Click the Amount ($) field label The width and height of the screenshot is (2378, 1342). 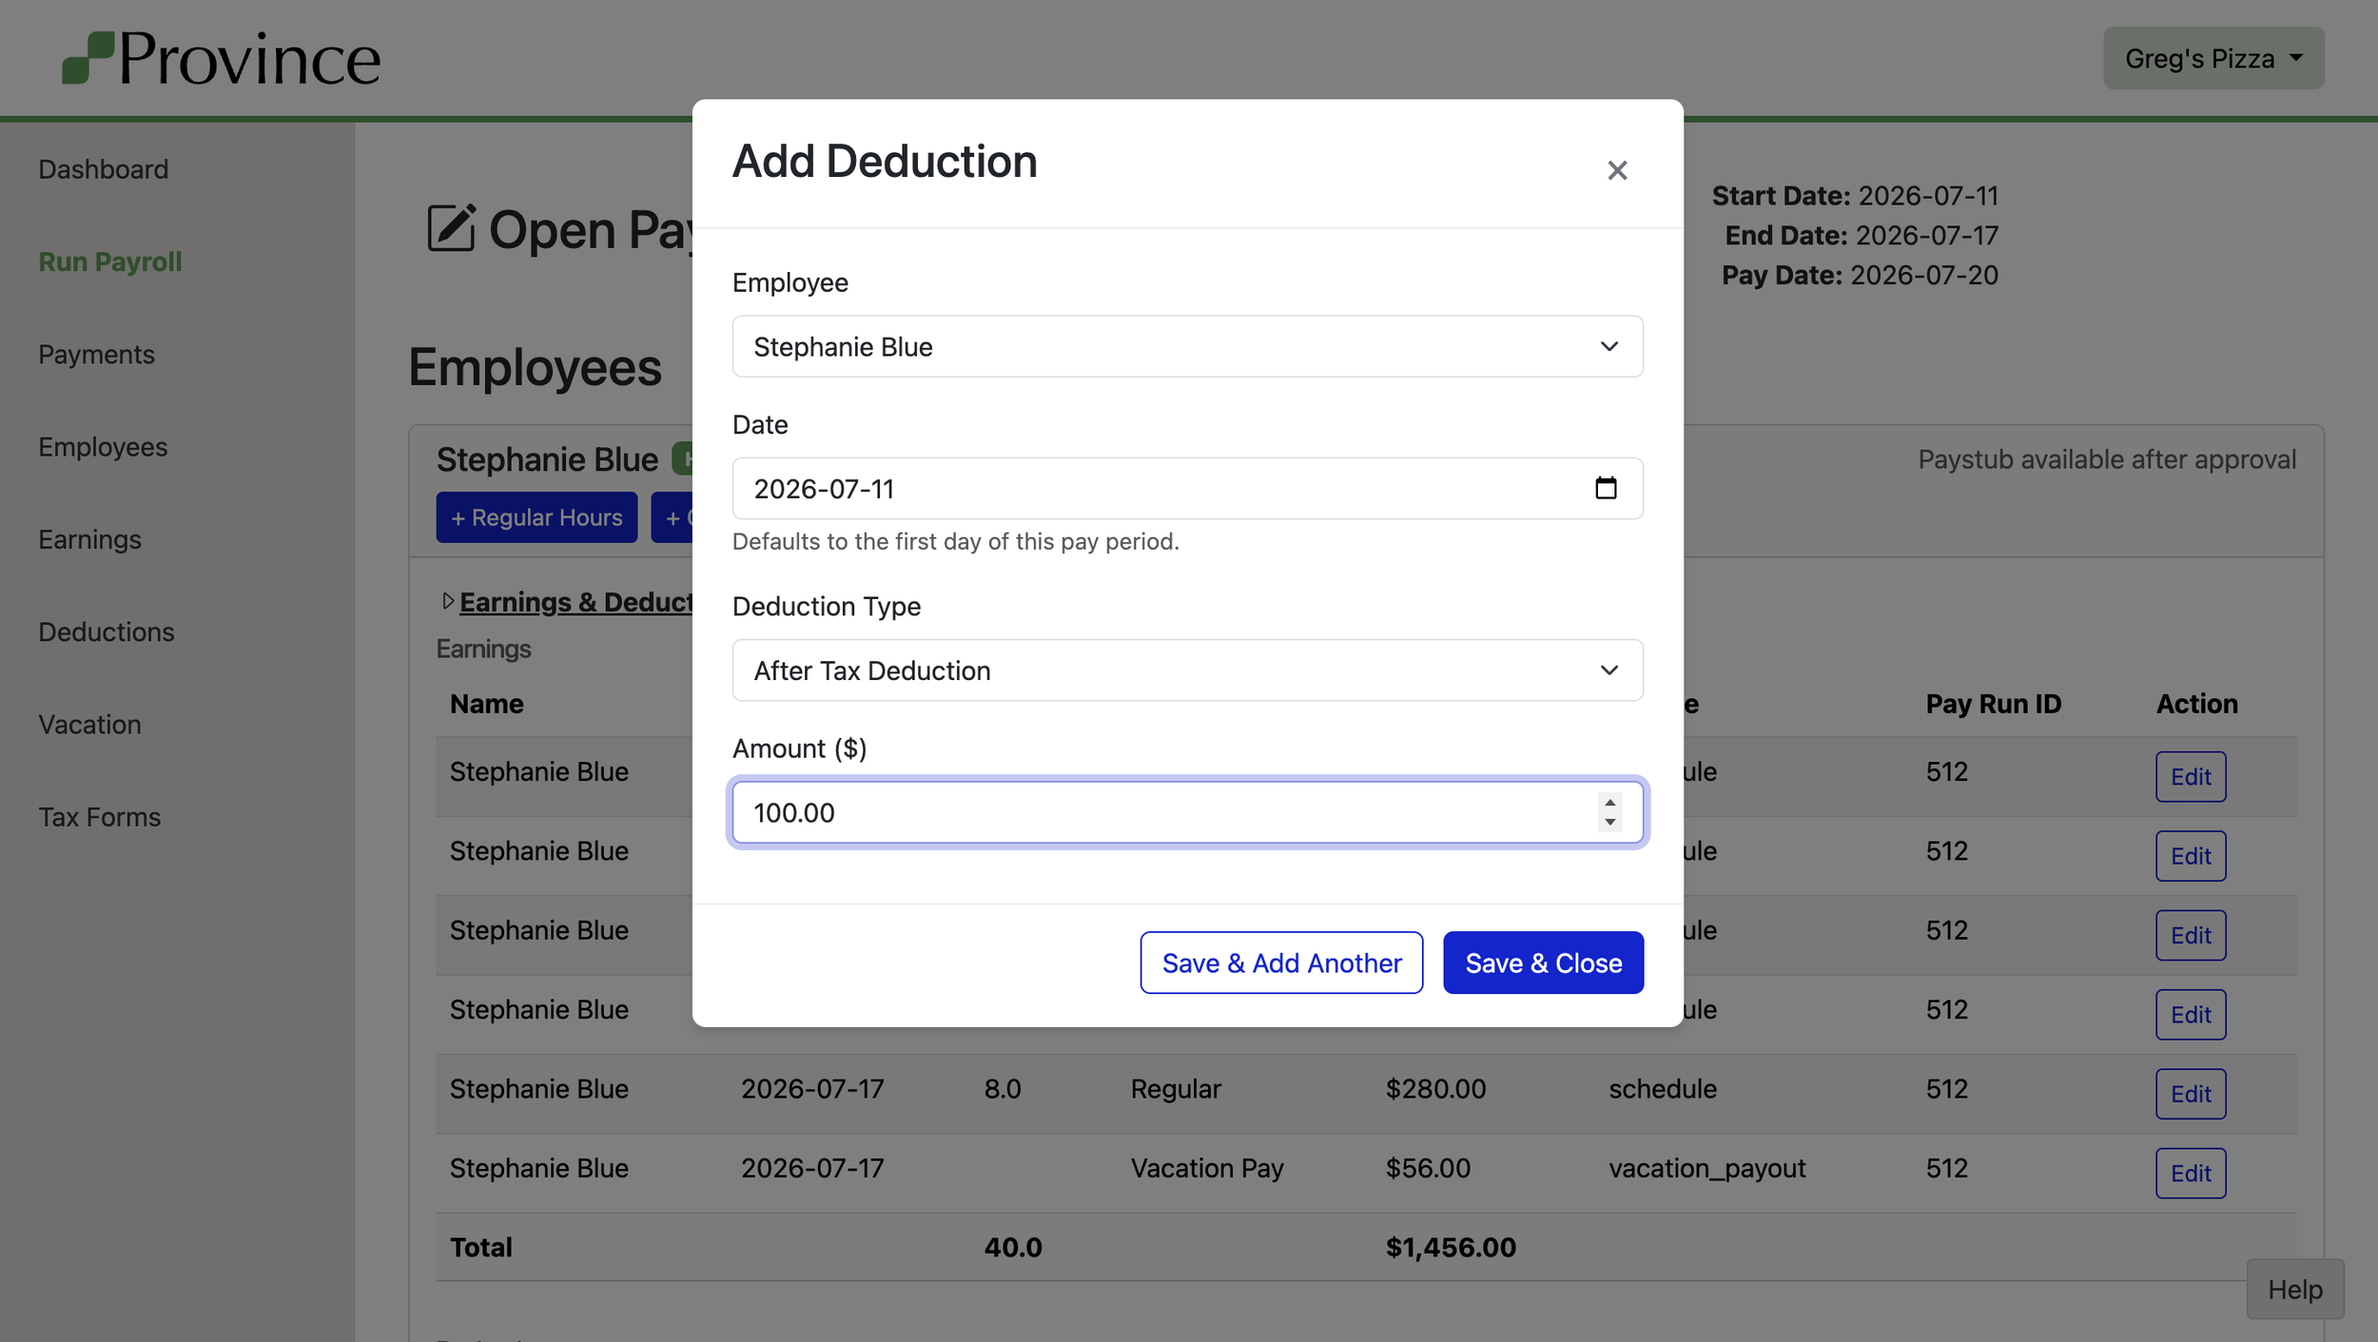point(799,749)
